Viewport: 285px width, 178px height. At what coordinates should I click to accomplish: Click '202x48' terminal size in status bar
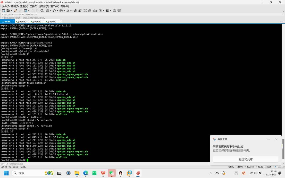250,167
